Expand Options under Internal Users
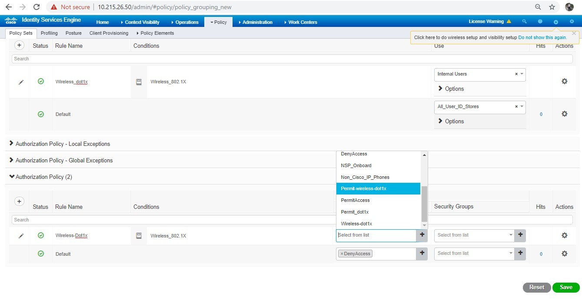 tap(451, 89)
